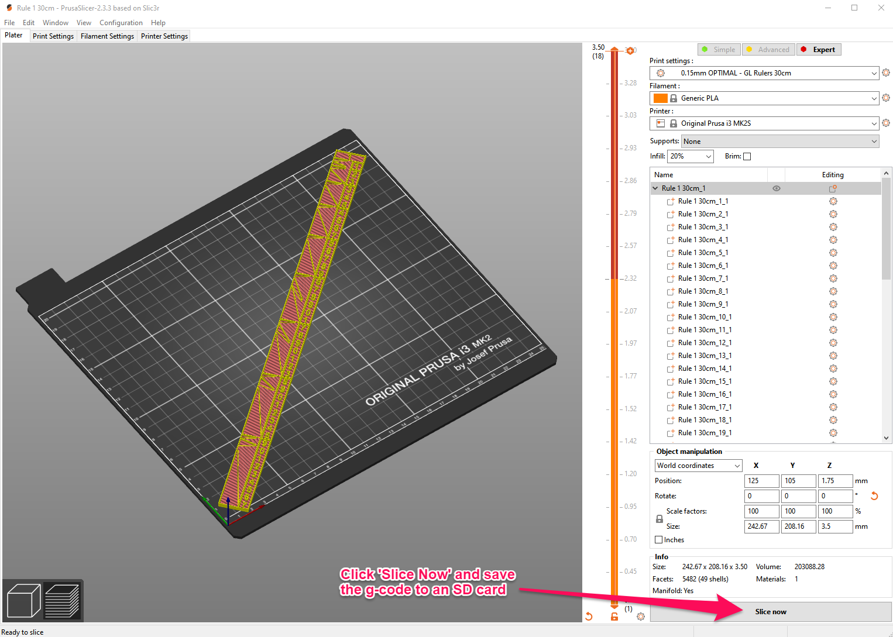Click the object list scroll down arrow
Screen dimensions: 893x637
(887, 438)
